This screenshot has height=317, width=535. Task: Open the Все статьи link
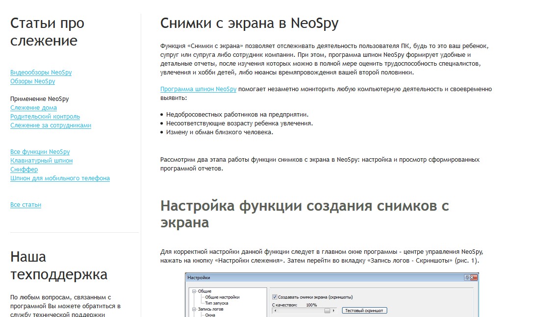pos(25,205)
